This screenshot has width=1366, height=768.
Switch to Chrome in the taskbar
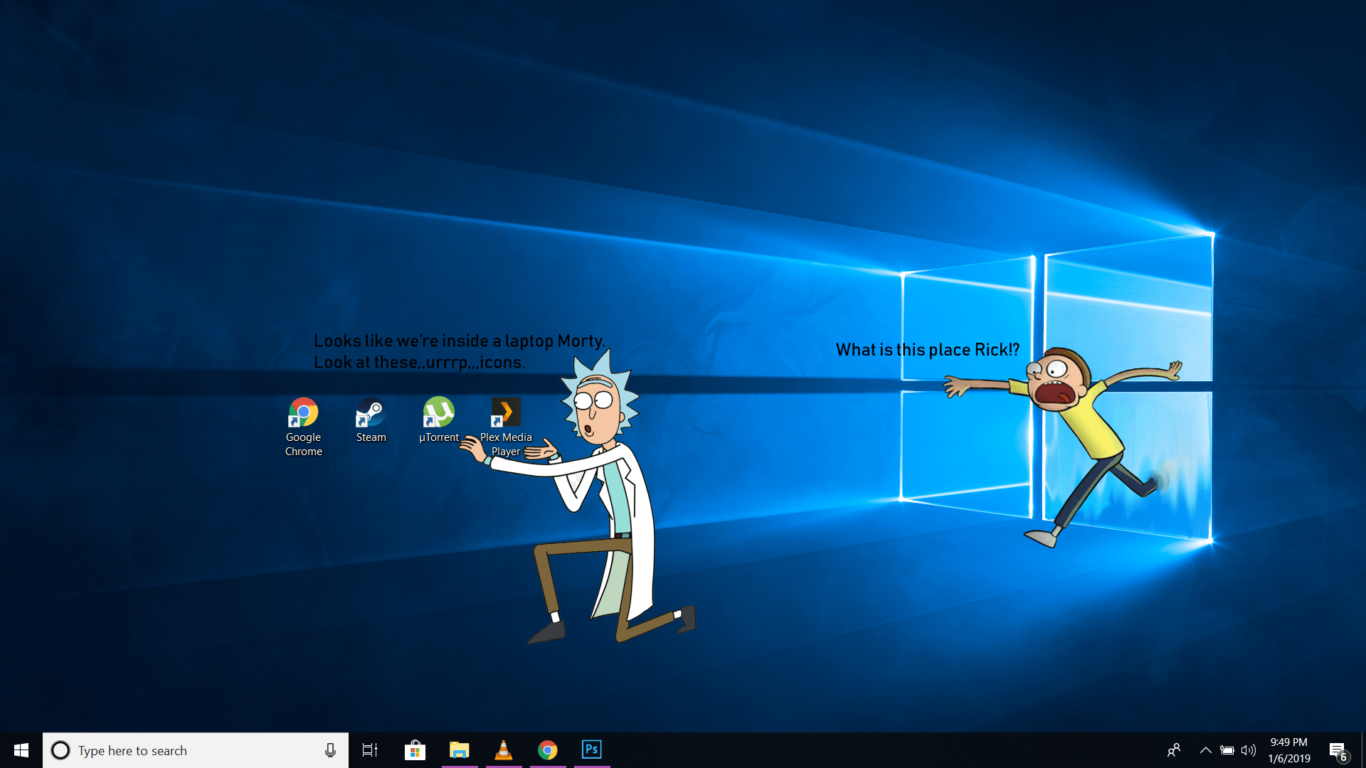click(547, 750)
